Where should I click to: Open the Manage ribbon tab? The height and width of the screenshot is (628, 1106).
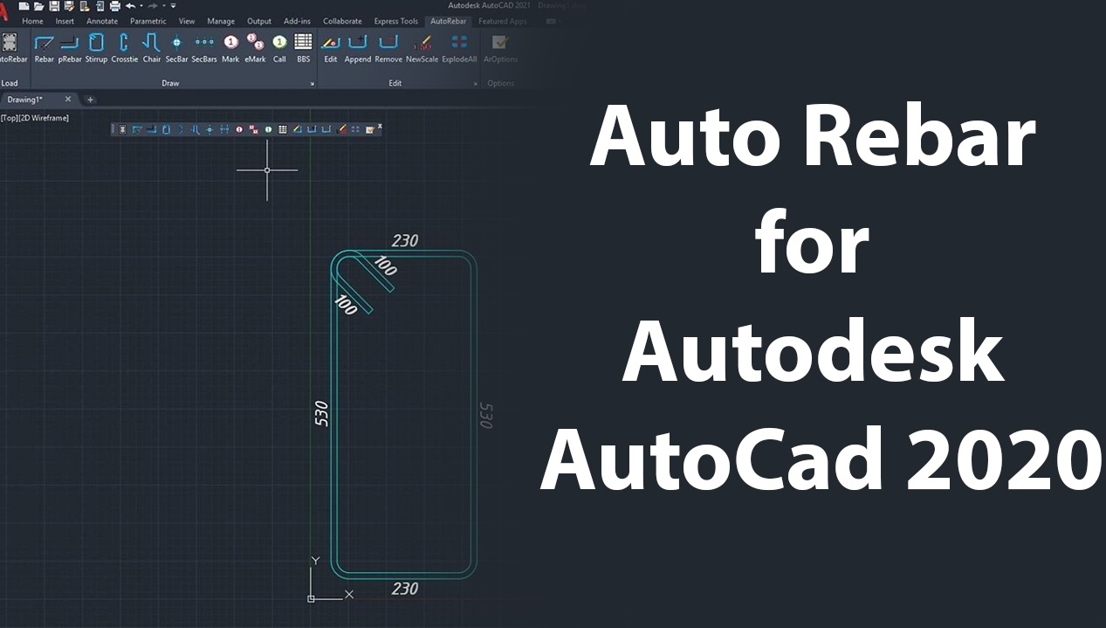pos(221,21)
